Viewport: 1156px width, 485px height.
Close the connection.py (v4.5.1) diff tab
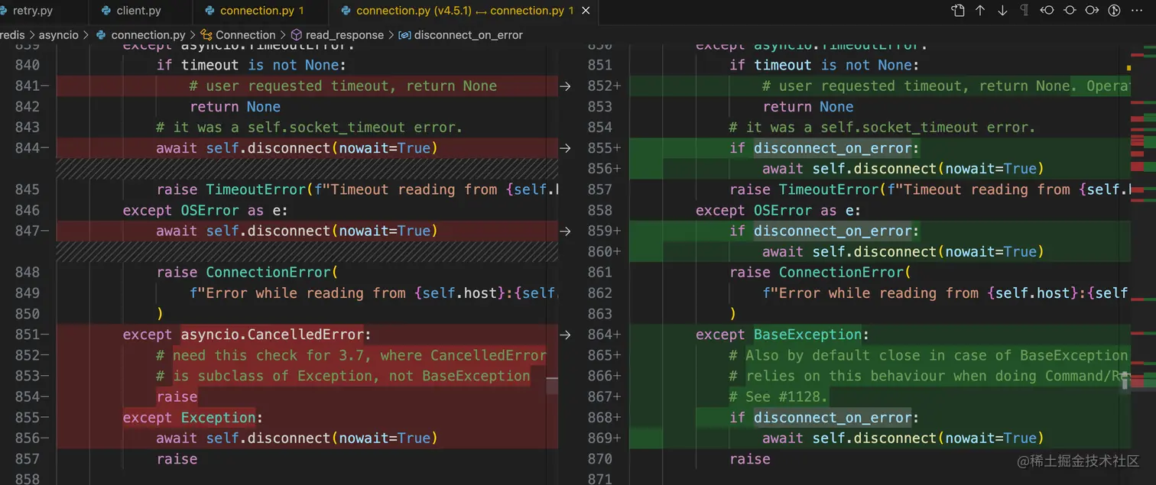[586, 11]
